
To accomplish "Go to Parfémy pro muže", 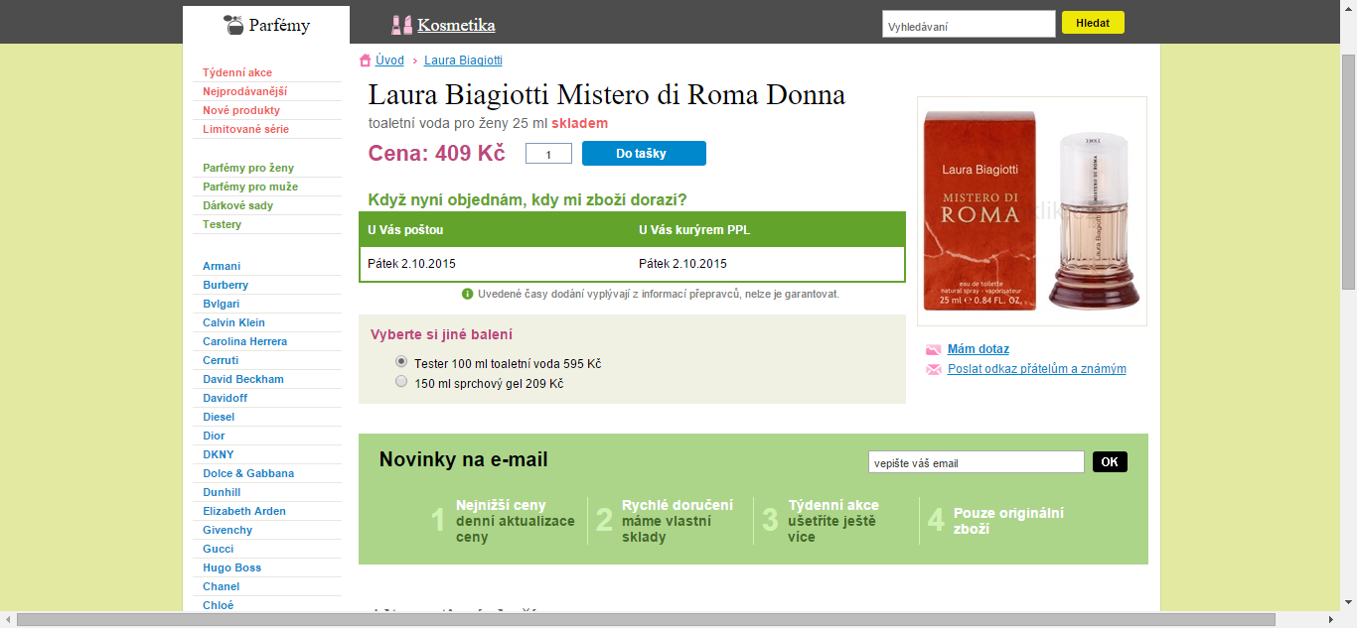I will 250,187.
